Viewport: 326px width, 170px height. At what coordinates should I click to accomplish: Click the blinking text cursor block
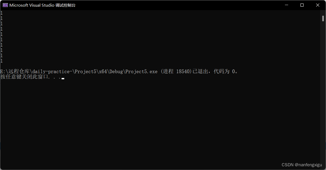(x=62, y=78)
